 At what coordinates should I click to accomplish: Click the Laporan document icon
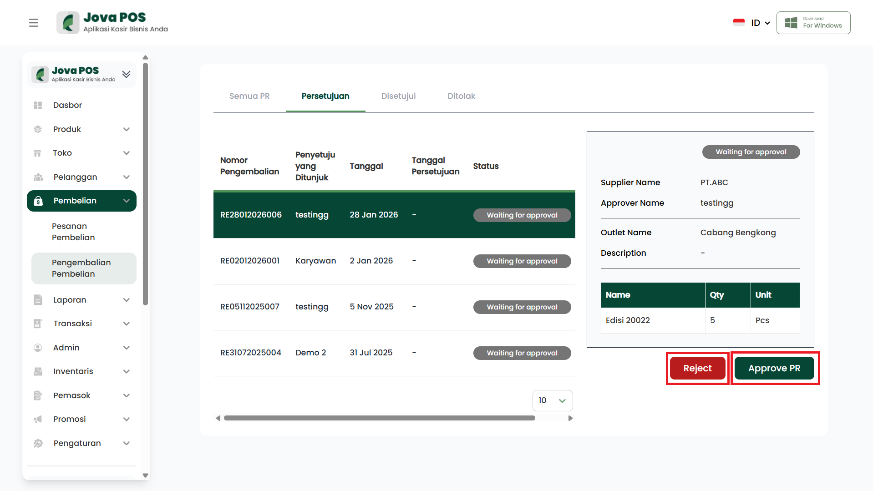click(38, 300)
